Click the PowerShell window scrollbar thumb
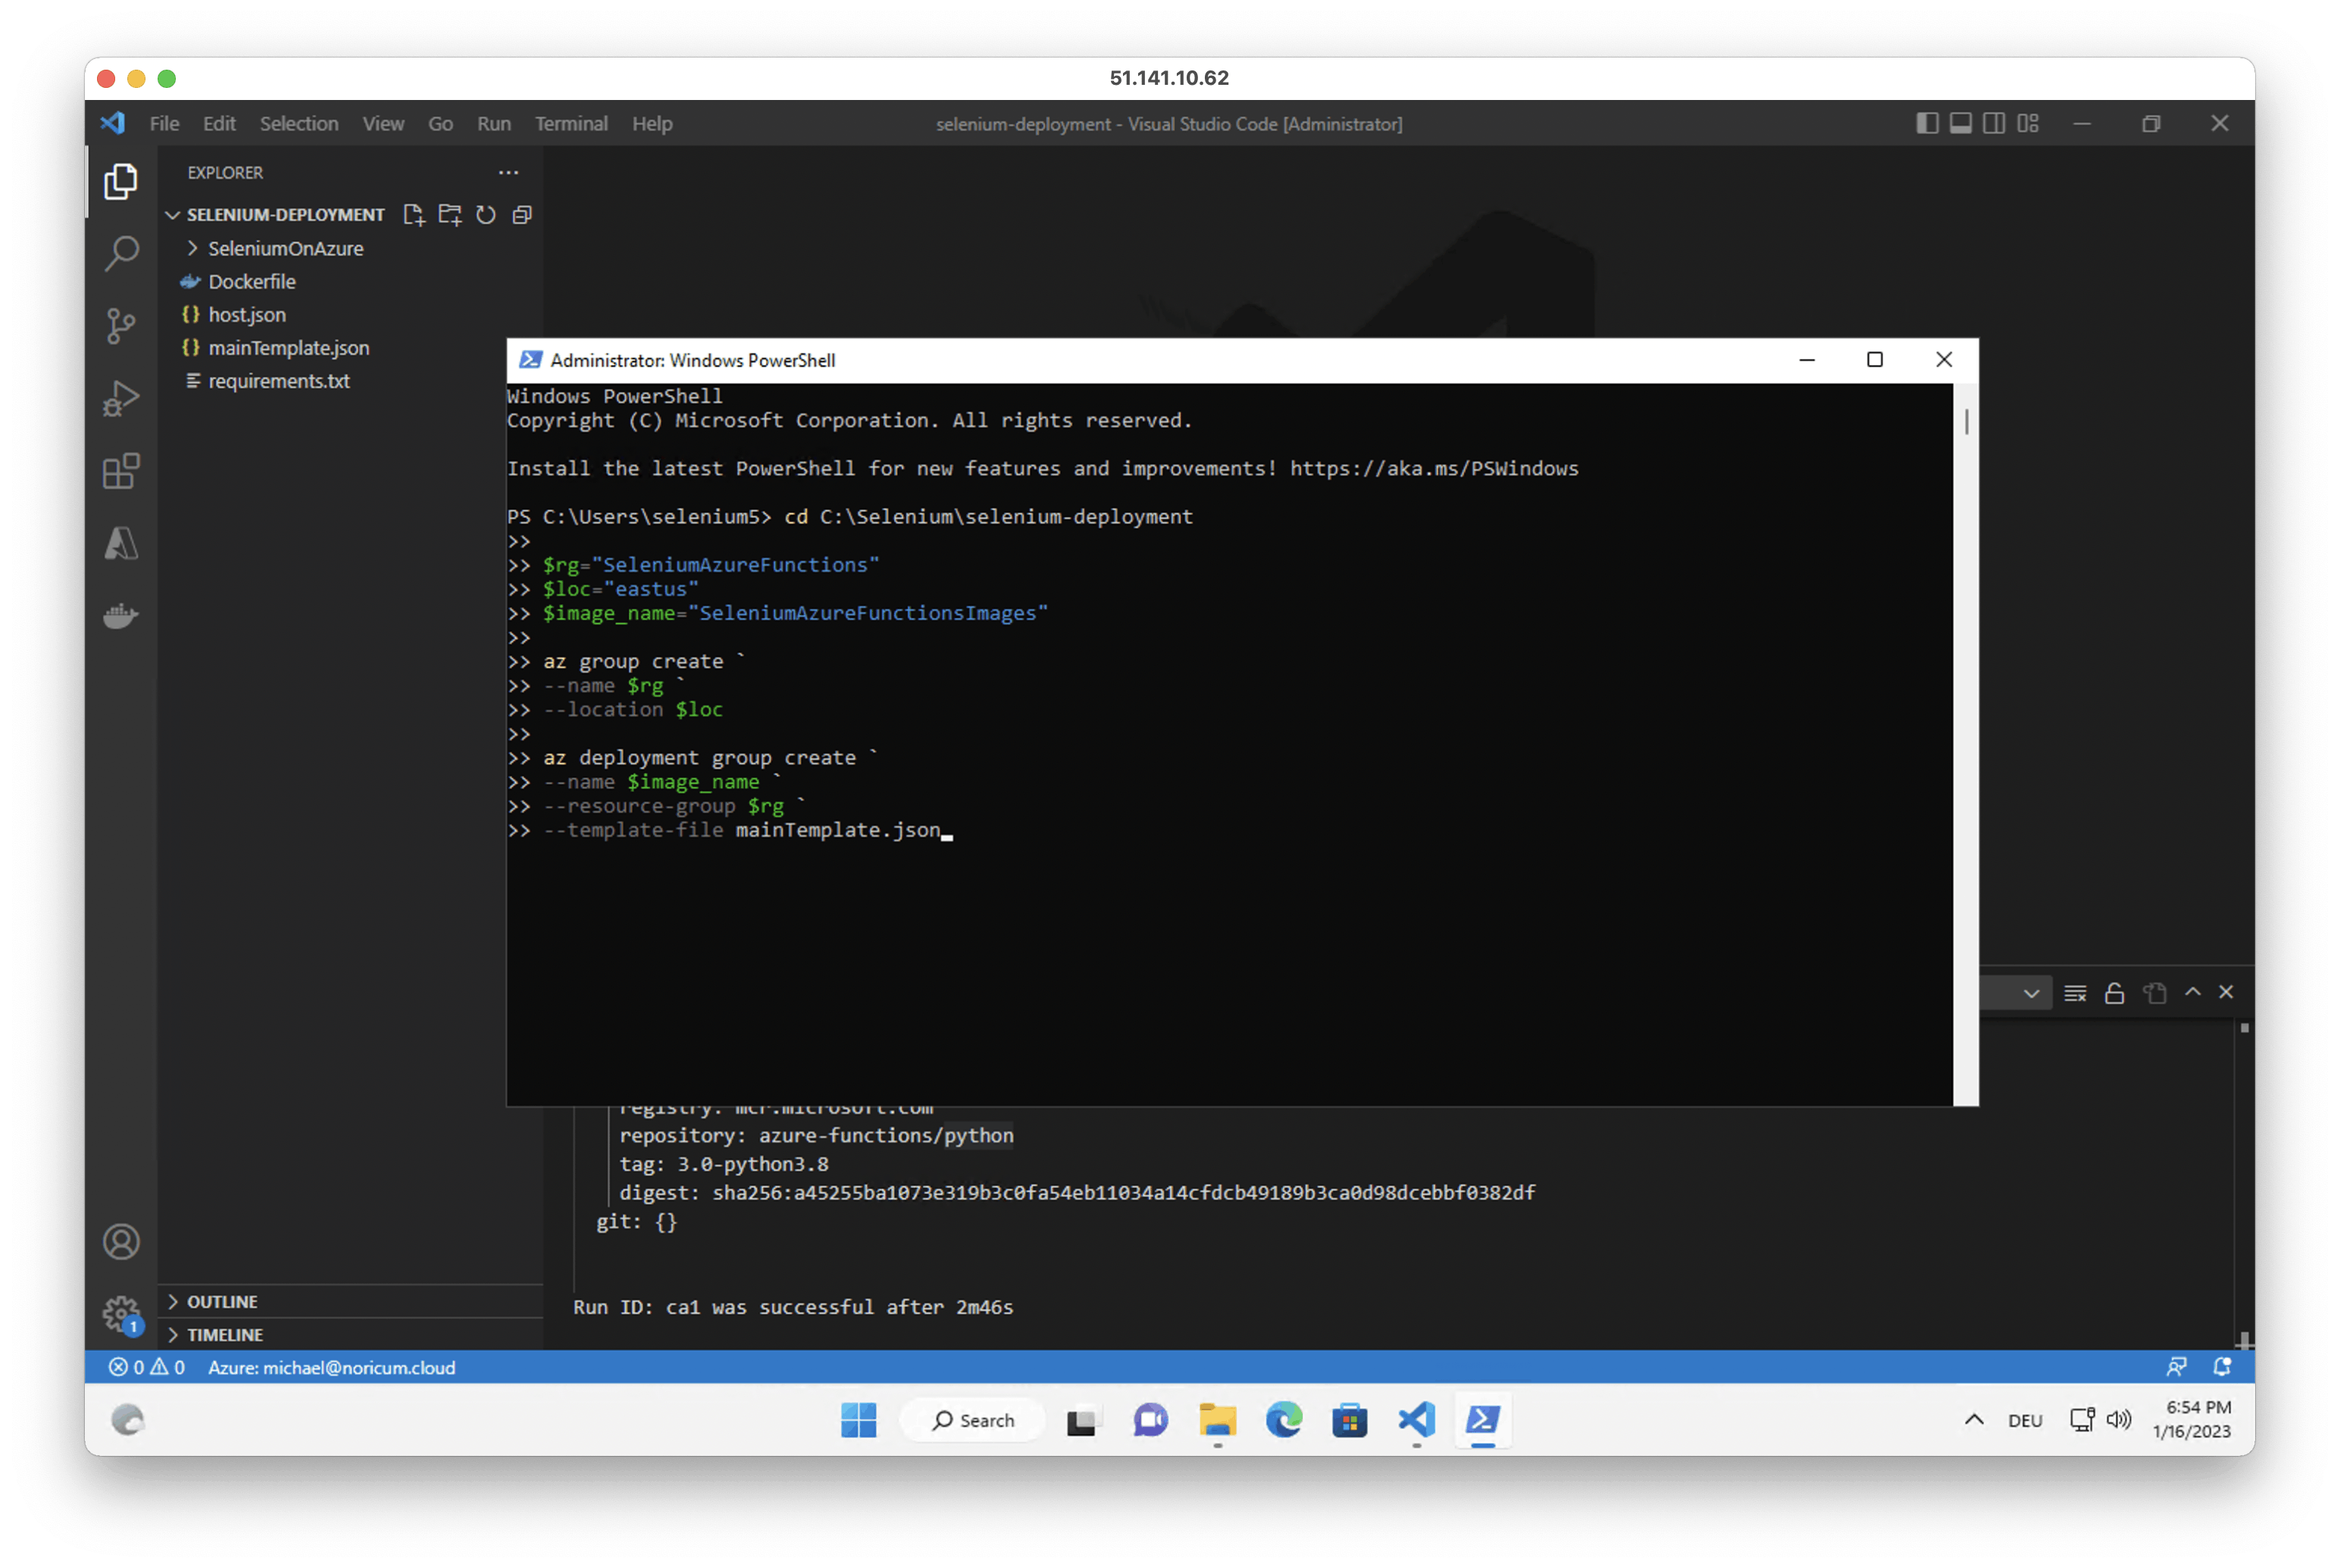The image size is (2340, 1568). tap(1966, 421)
